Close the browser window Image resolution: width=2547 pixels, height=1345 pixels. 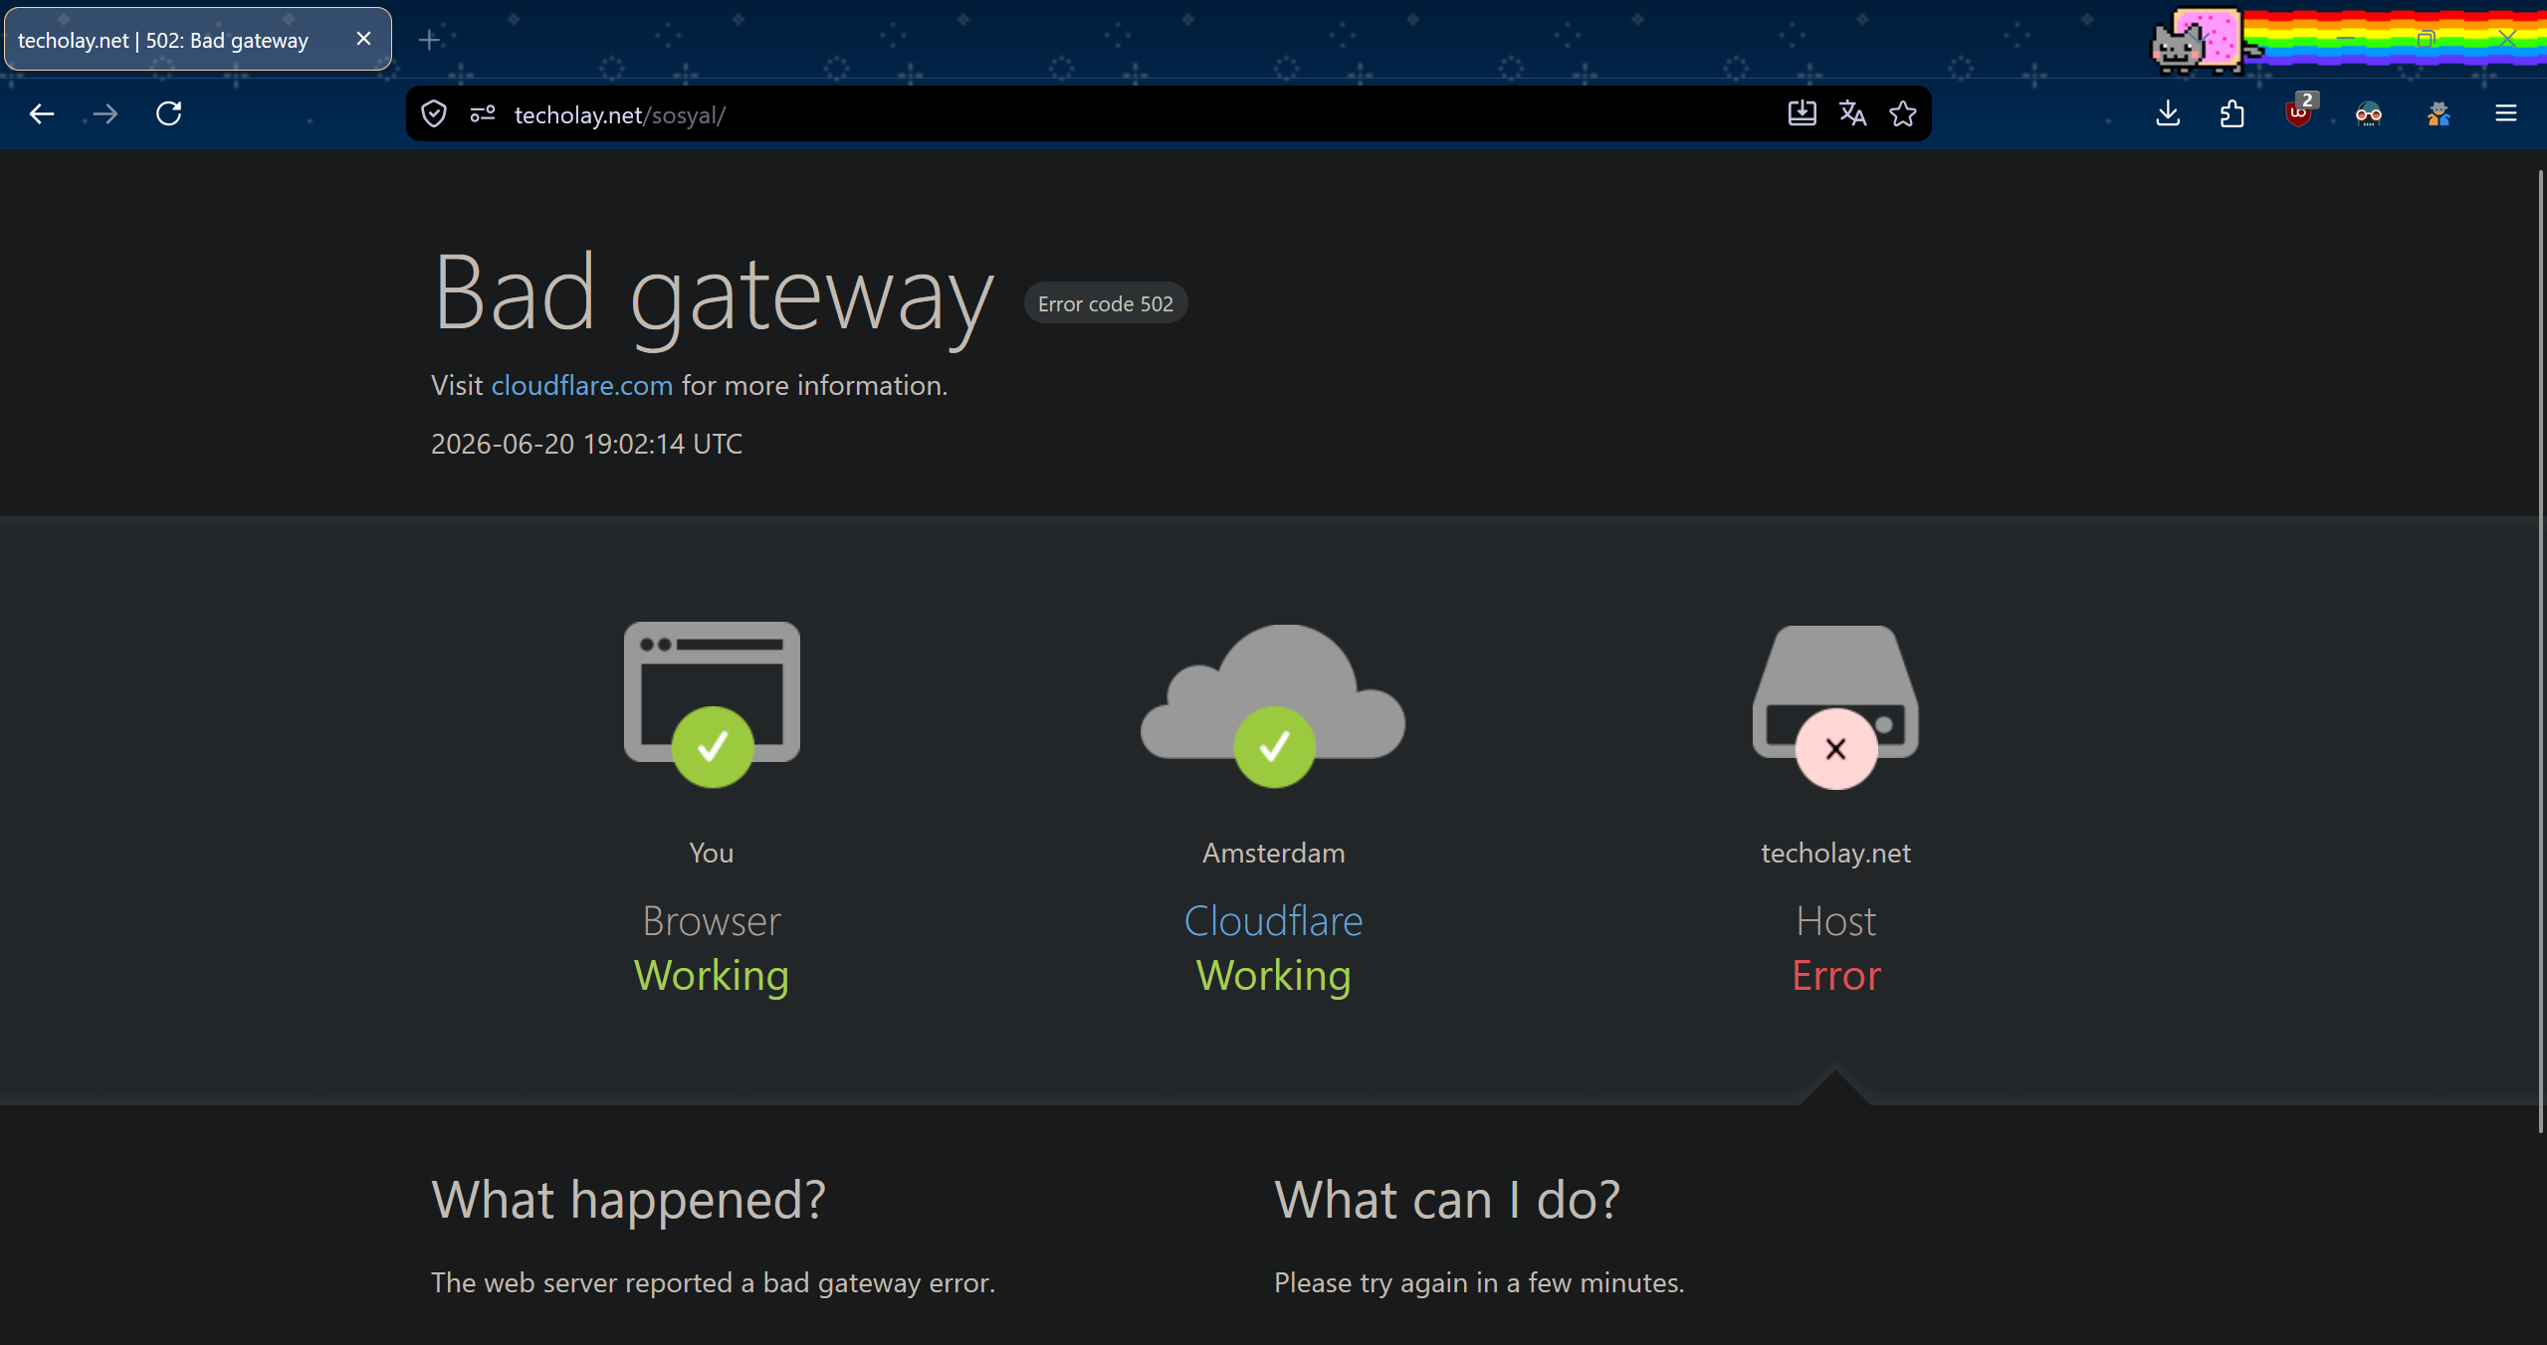point(2507,39)
